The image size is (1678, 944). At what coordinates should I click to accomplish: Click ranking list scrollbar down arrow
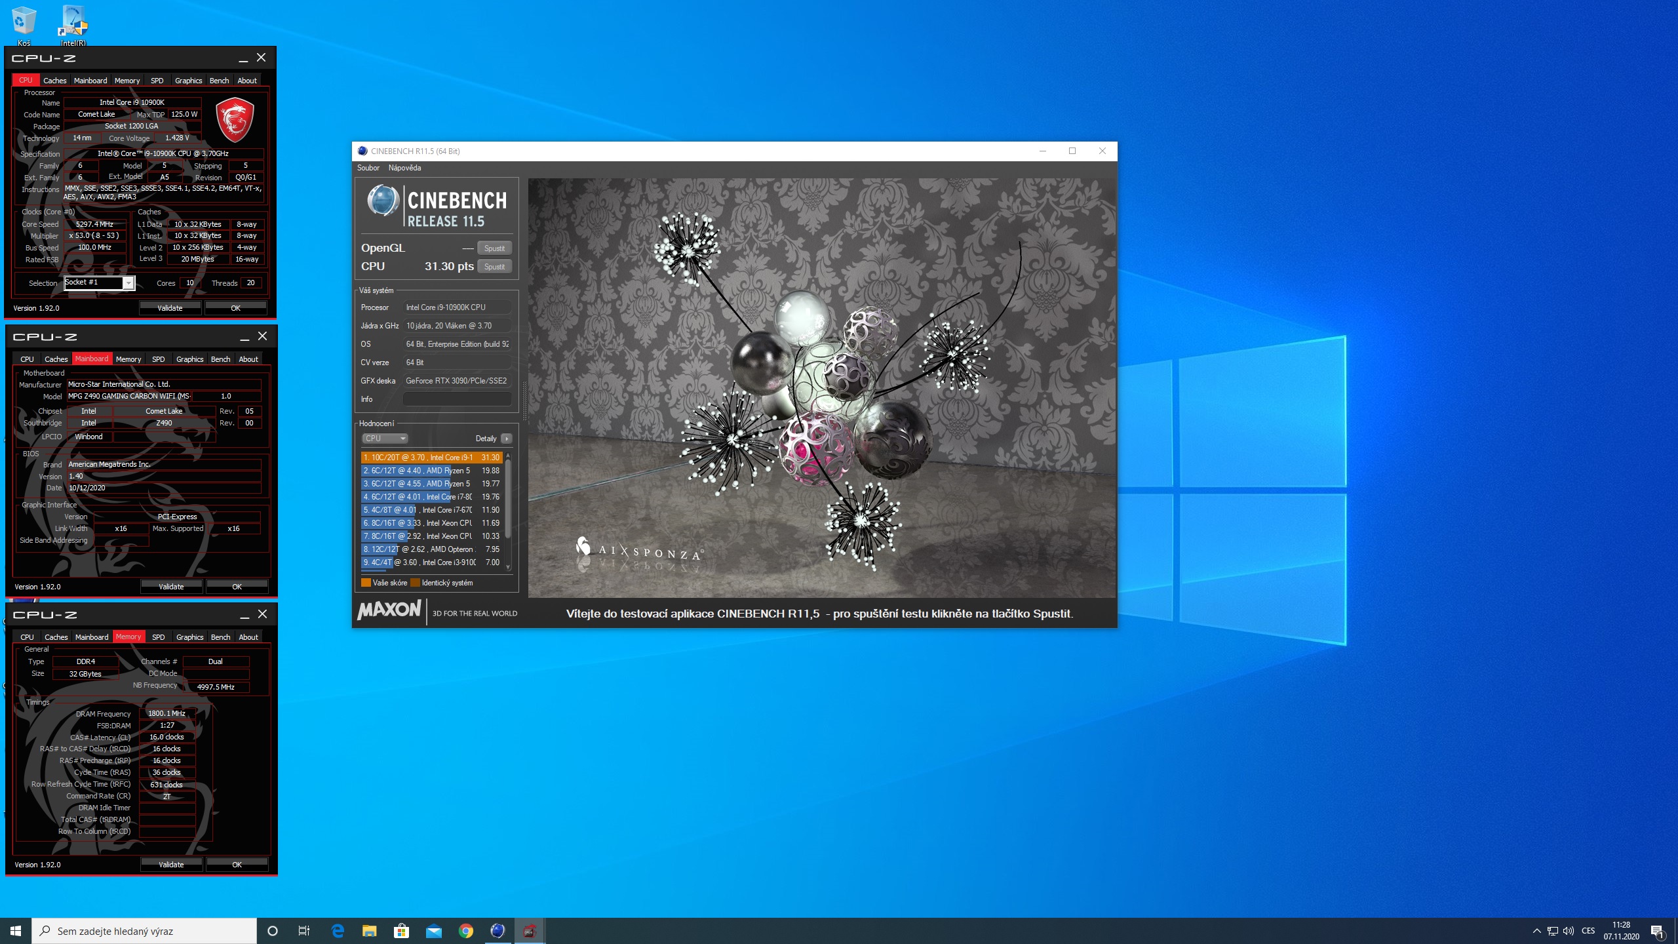(x=508, y=567)
